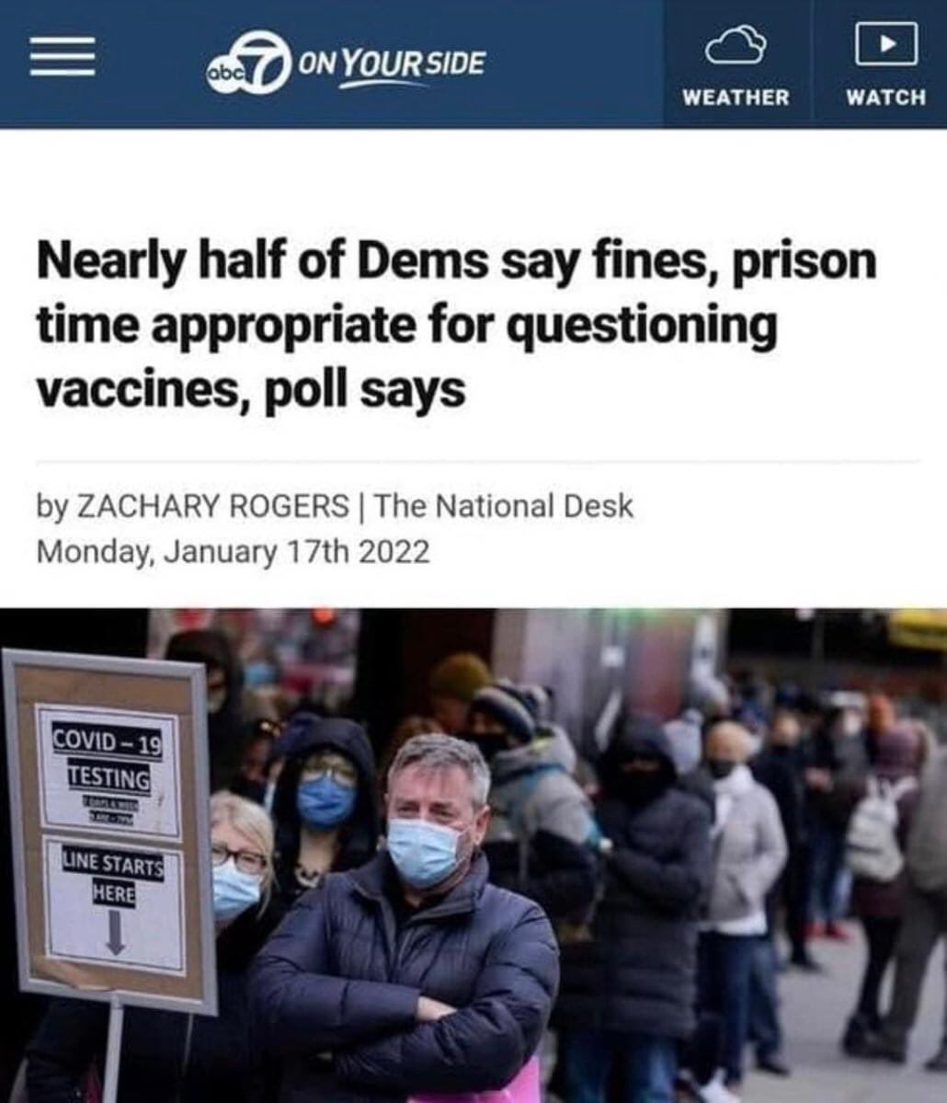Click the divider line below the headline
947x1103 pixels.
[476, 462]
